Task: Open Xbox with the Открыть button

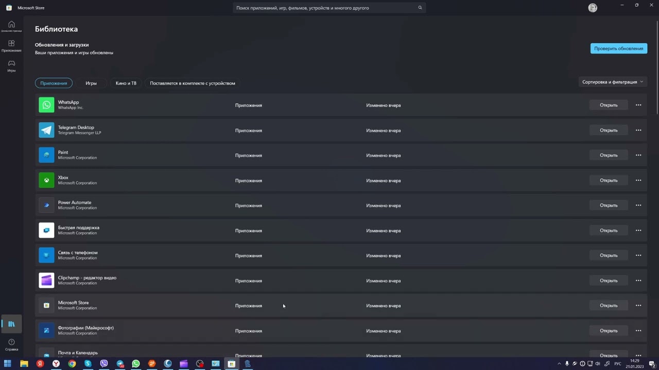Action: pyautogui.click(x=609, y=180)
